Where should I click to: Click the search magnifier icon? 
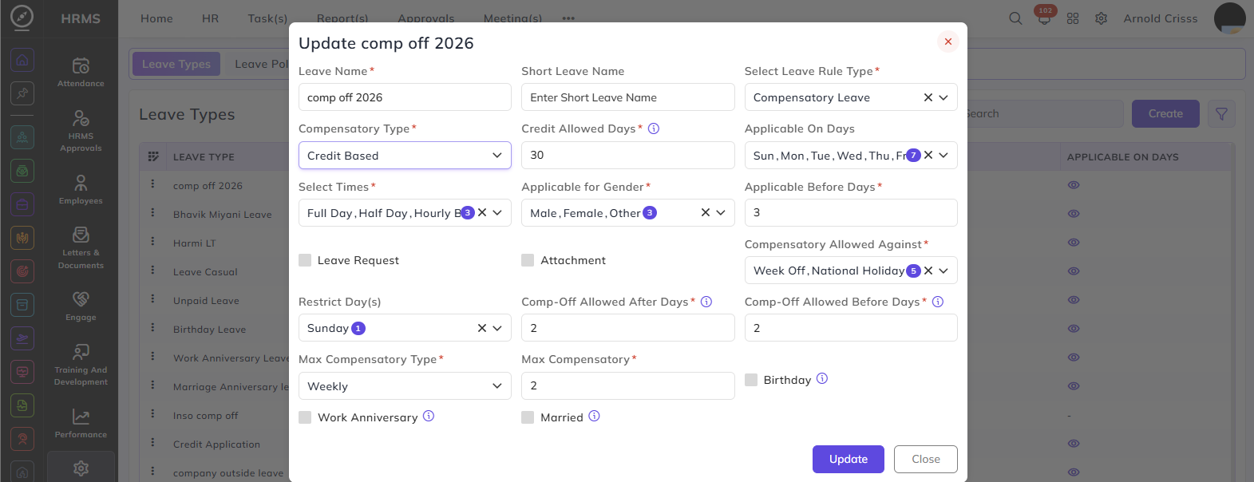(1015, 18)
